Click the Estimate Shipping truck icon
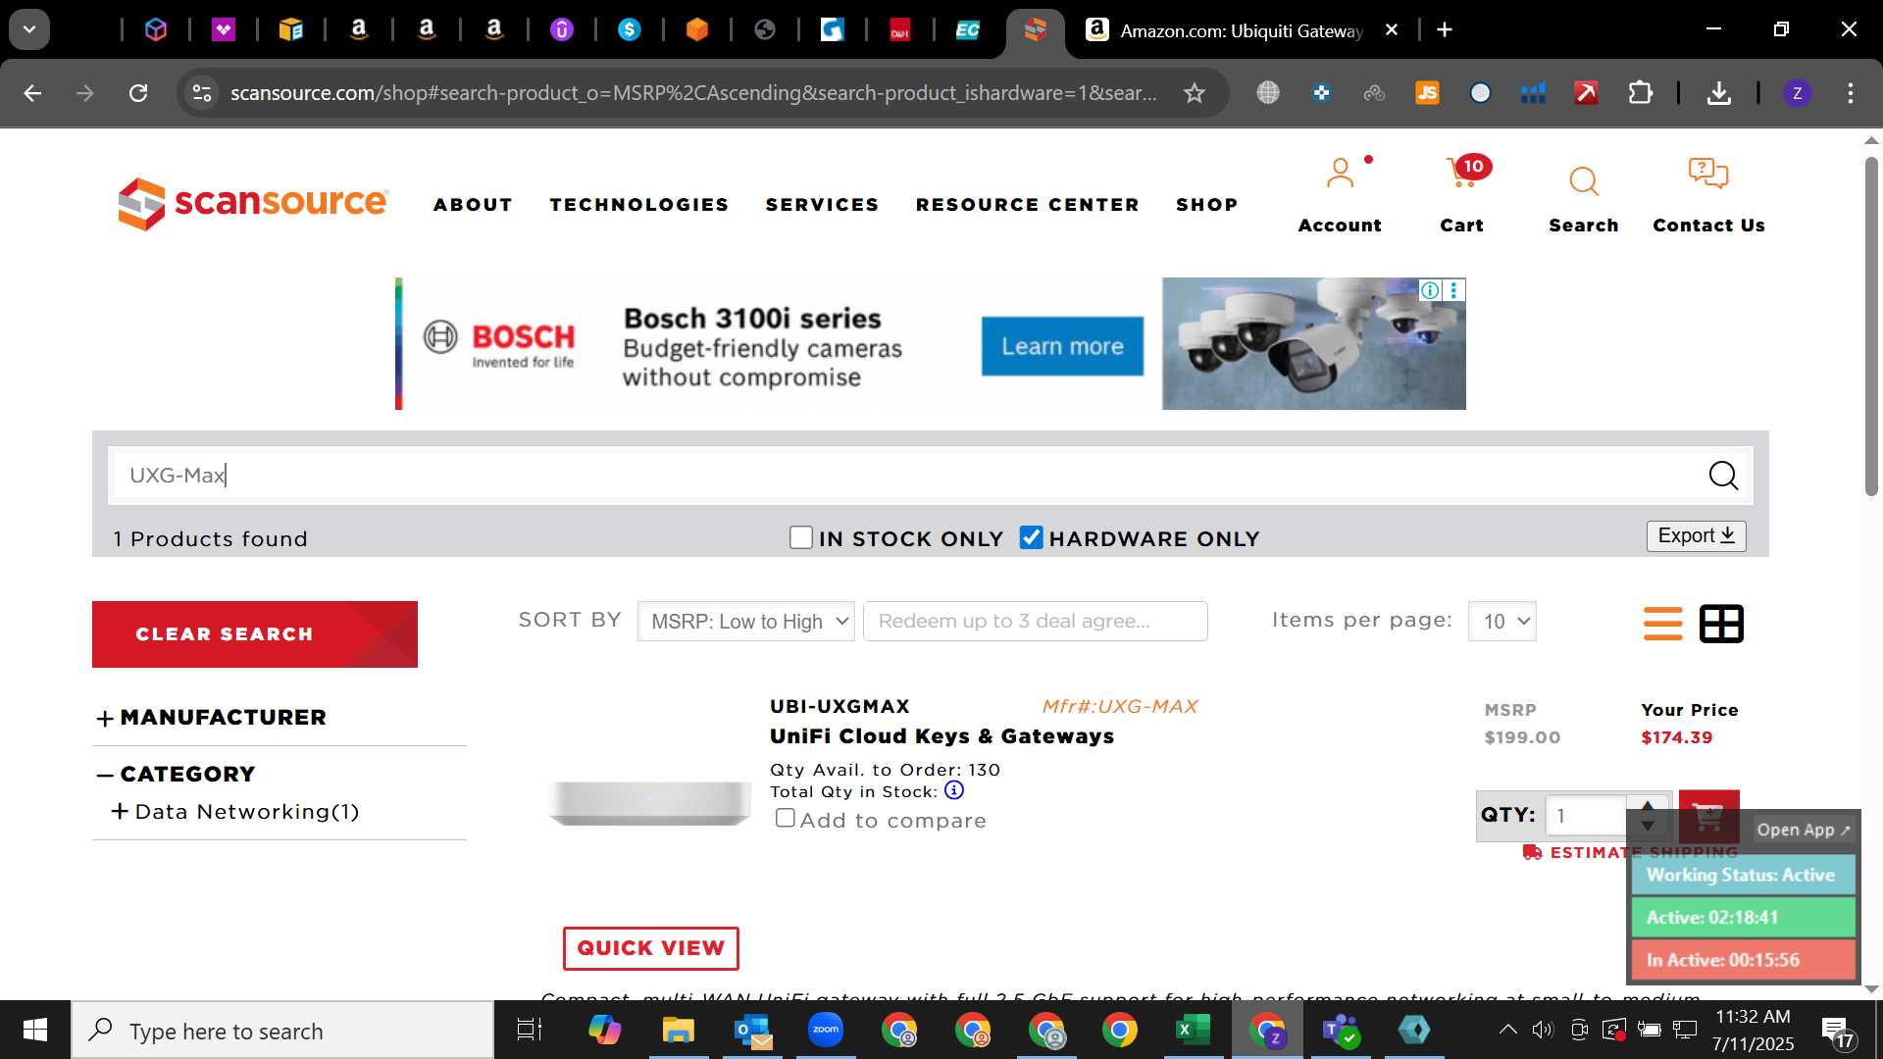Screen dimensions: 1883x1059 pos(1532,852)
